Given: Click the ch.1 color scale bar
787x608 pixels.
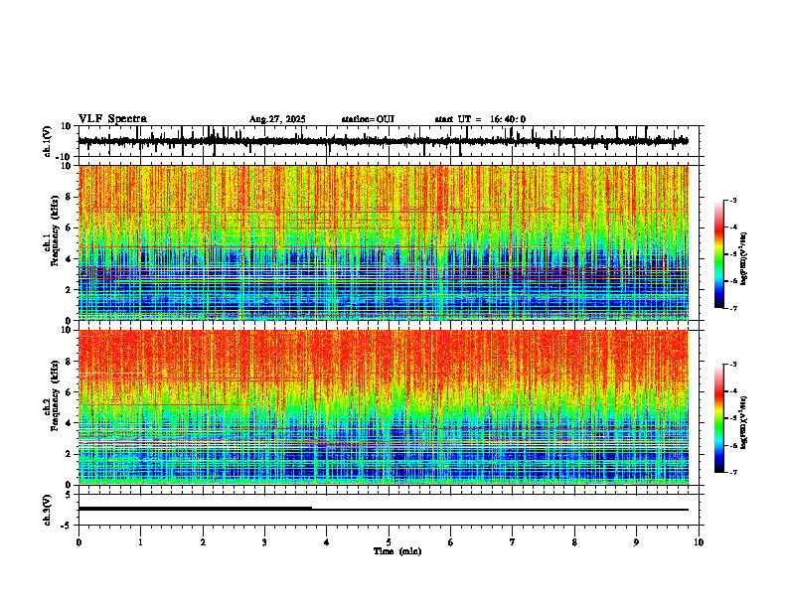Looking at the screenshot, I should [719, 254].
